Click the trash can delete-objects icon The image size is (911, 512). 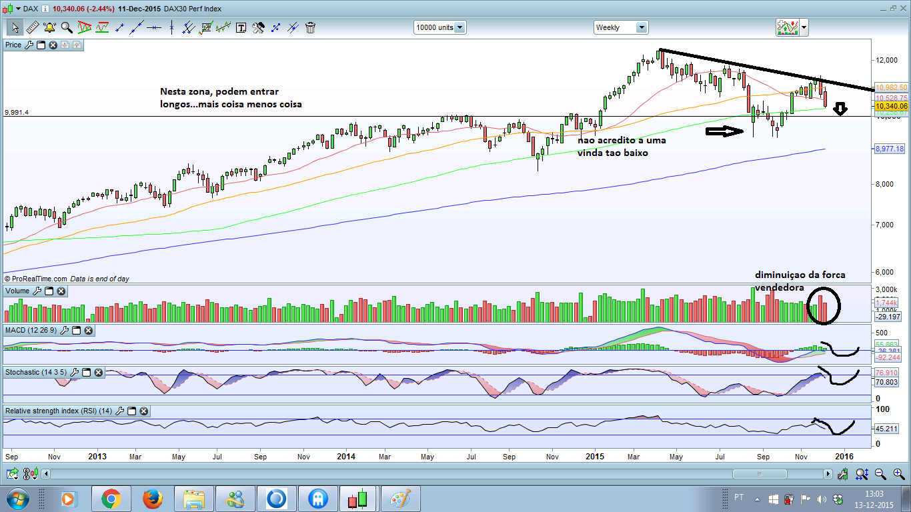(x=310, y=27)
